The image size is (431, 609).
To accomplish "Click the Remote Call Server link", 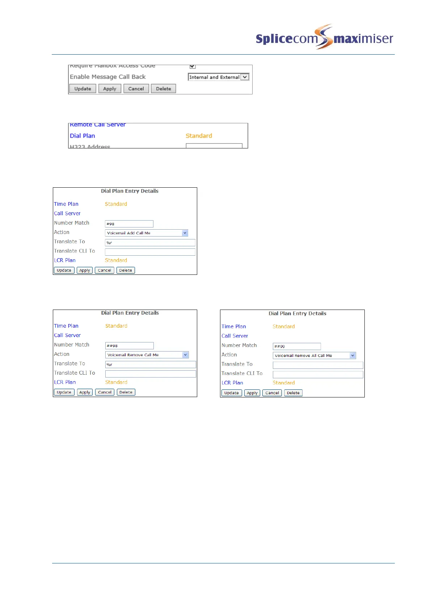I will click(x=98, y=125).
